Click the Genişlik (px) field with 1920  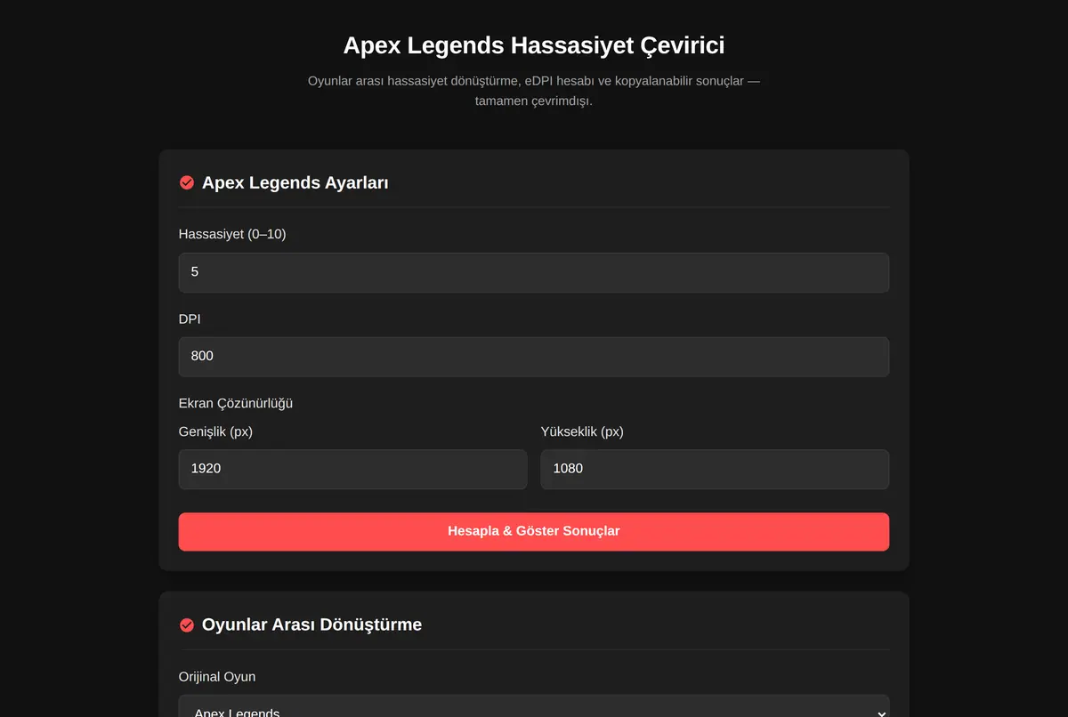352,469
